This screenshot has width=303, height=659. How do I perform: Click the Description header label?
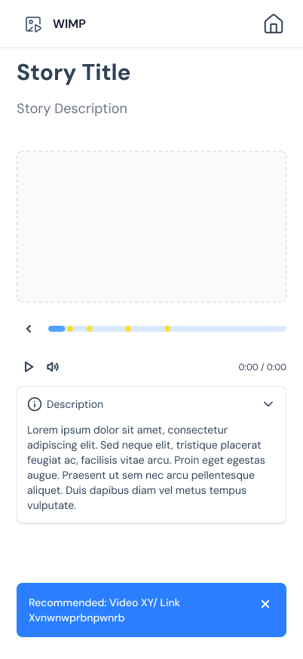tap(75, 404)
